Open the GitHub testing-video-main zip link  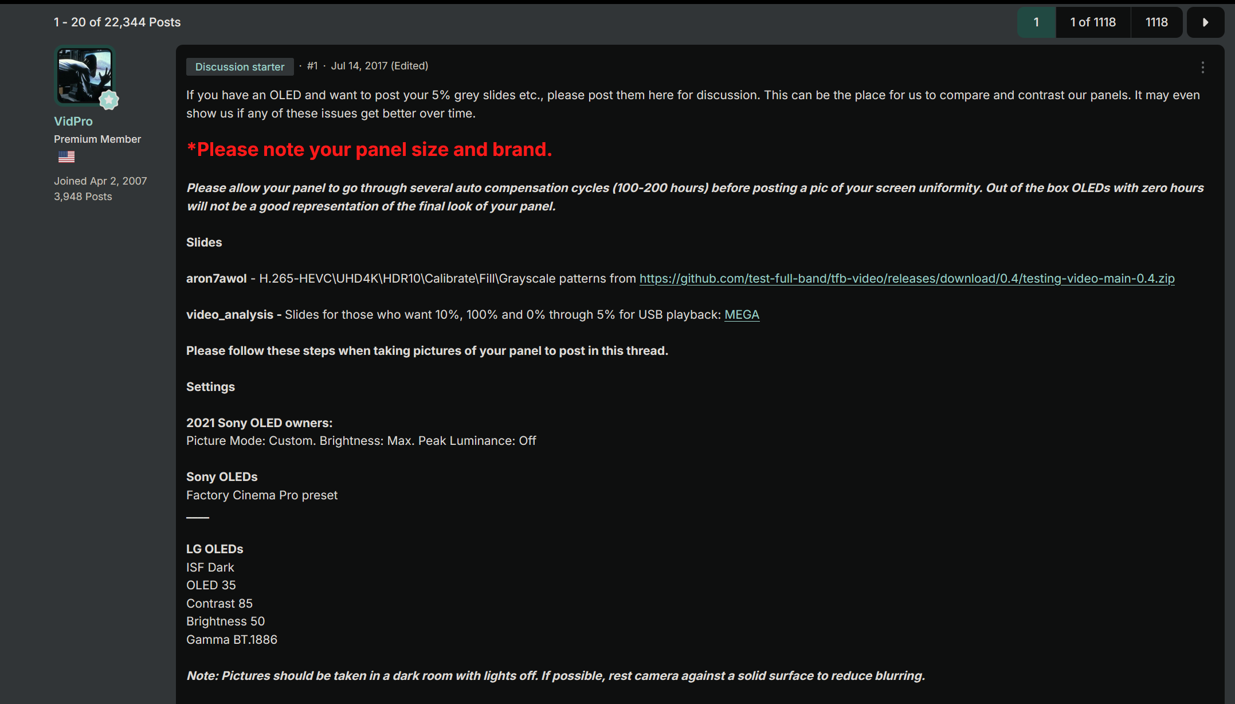[907, 279]
